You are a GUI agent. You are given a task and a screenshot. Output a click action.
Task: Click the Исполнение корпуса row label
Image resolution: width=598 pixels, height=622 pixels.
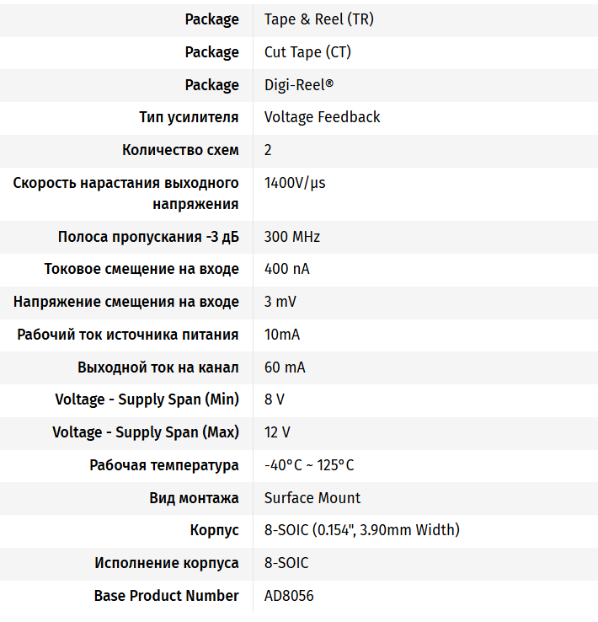[167, 563]
